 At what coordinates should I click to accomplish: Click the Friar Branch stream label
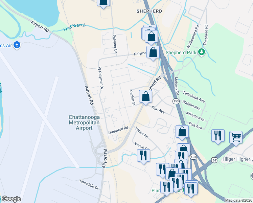[x=74, y=27]
